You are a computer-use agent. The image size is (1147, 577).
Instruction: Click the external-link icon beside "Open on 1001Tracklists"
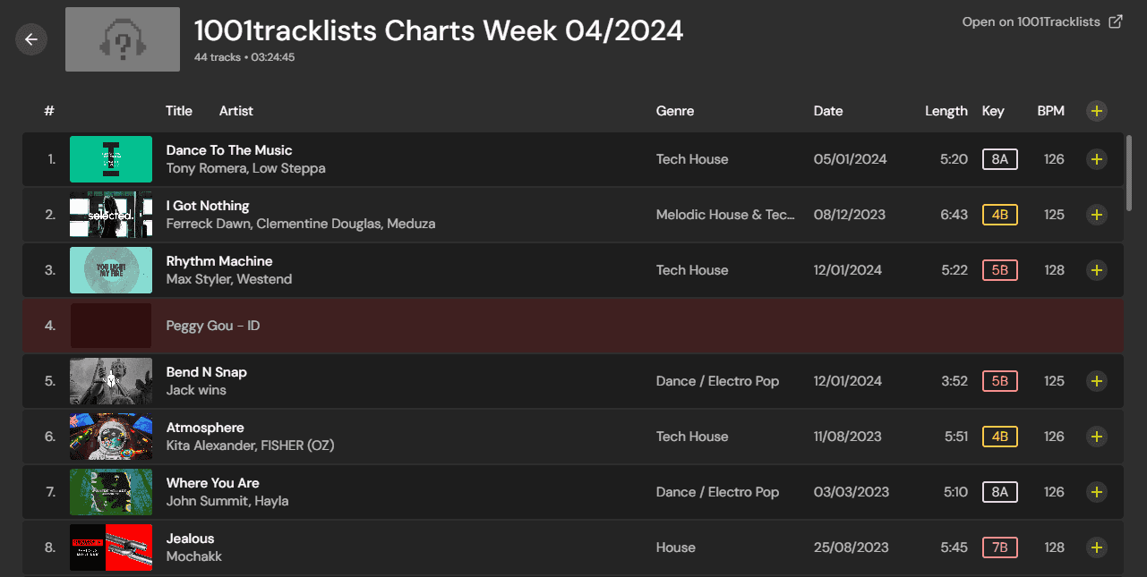[1114, 21]
